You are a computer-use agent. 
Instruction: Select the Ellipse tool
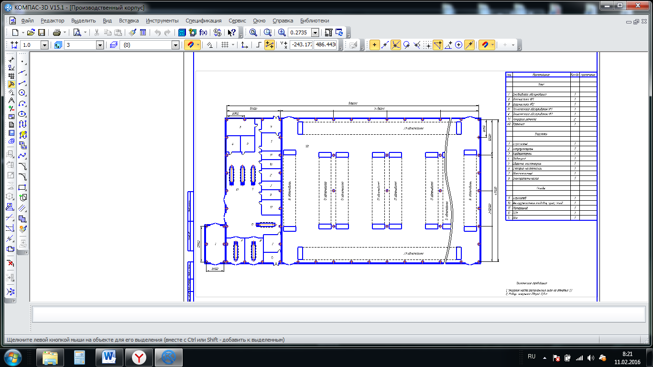point(22,114)
